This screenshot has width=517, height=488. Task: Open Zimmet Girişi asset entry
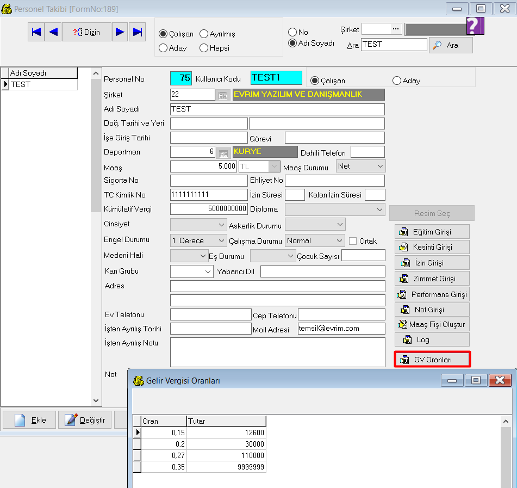tap(432, 279)
